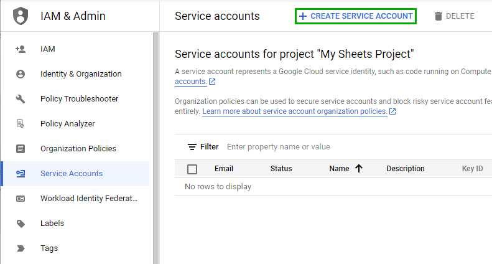Sort by Status column header
Viewport: 492px width, 264px height.
pos(281,169)
